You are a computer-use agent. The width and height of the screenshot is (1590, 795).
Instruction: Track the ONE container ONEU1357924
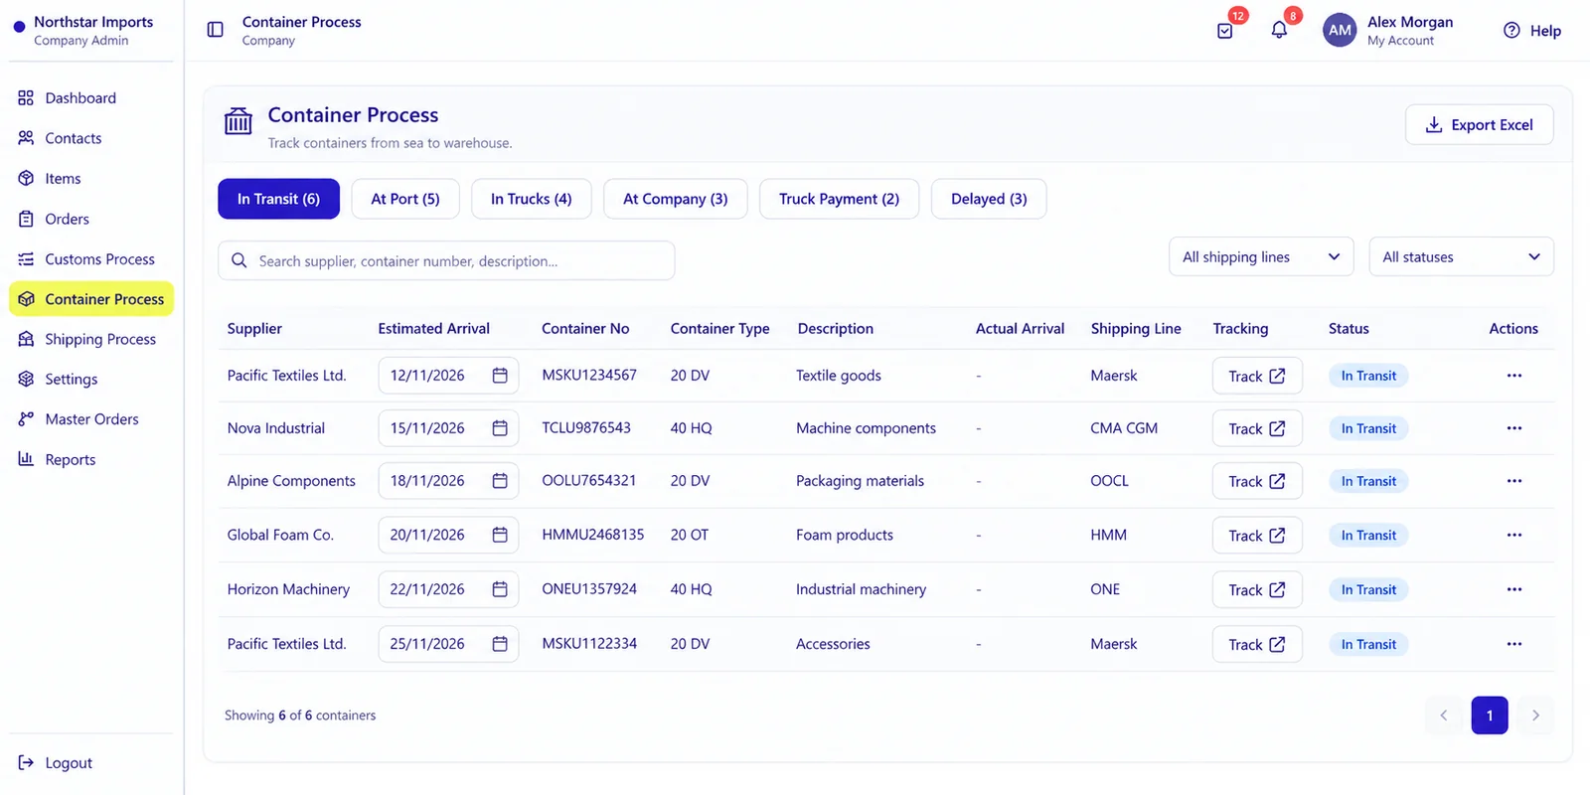tap(1257, 589)
